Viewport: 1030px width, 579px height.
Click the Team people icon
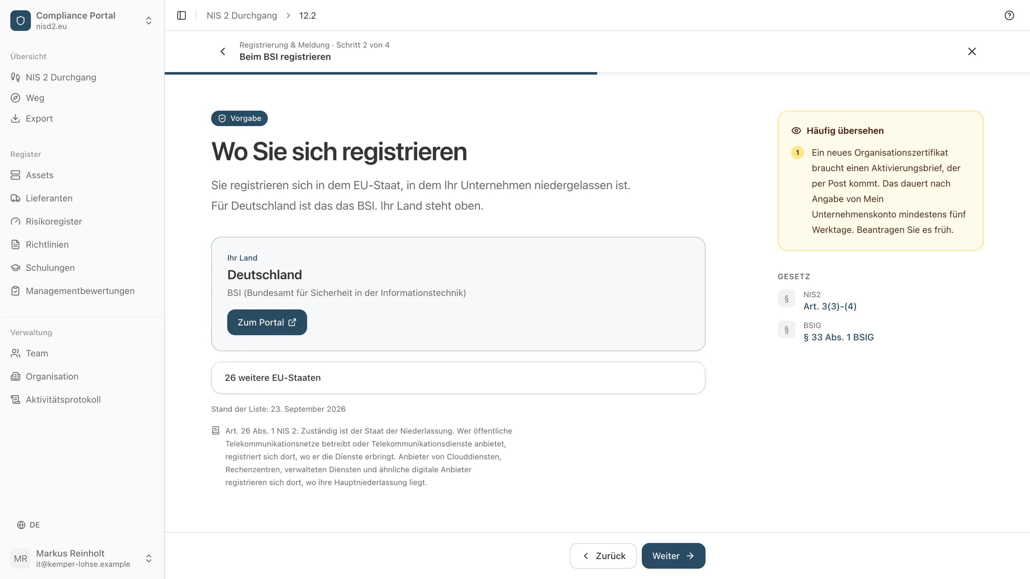point(15,353)
